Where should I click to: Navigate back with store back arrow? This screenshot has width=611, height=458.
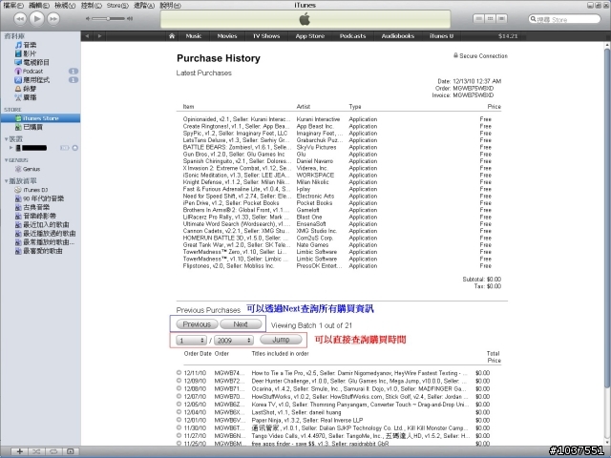coord(87,36)
